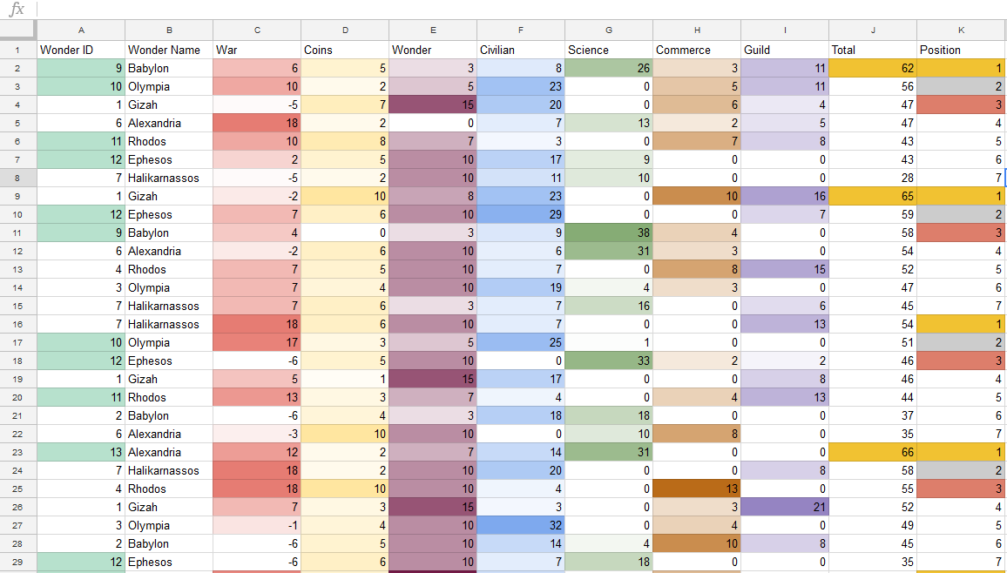This screenshot has height=573, width=1007.
Task: Select column E header
Action: [x=433, y=30]
